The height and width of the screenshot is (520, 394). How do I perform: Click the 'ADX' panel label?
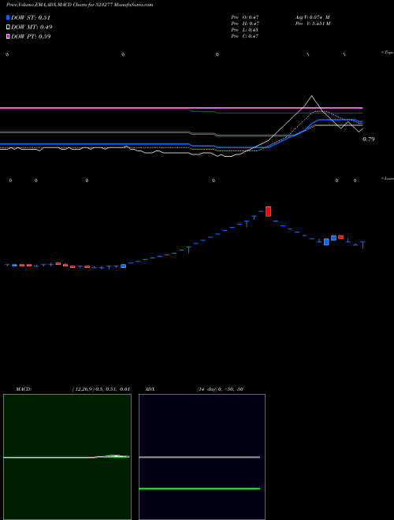[150, 389]
